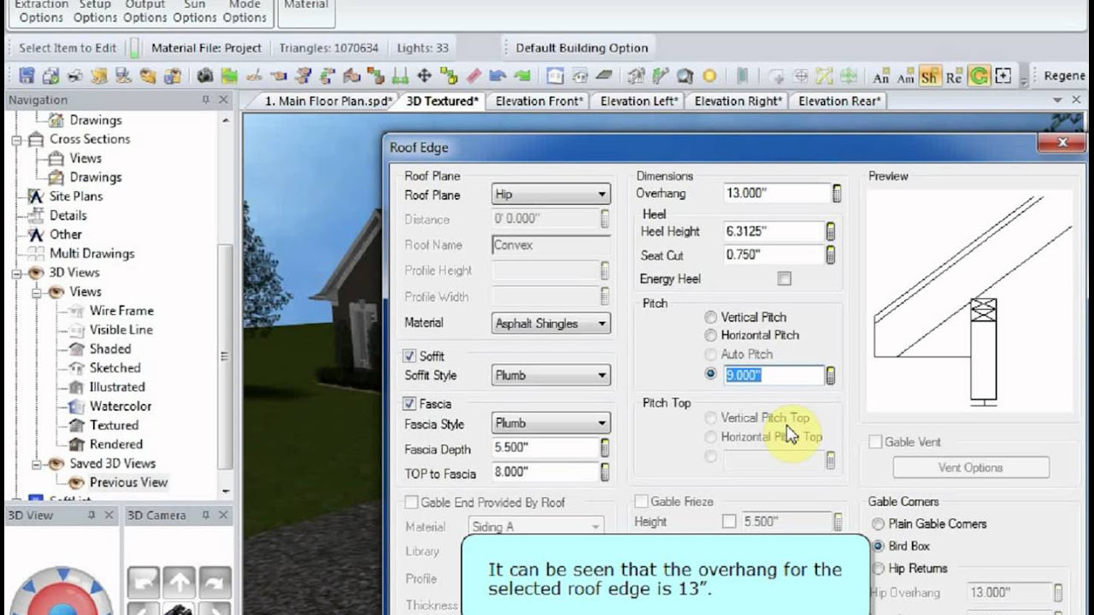Switch to the Elevation Left tab
The width and height of the screenshot is (1094, 615).
click(639, 101)
